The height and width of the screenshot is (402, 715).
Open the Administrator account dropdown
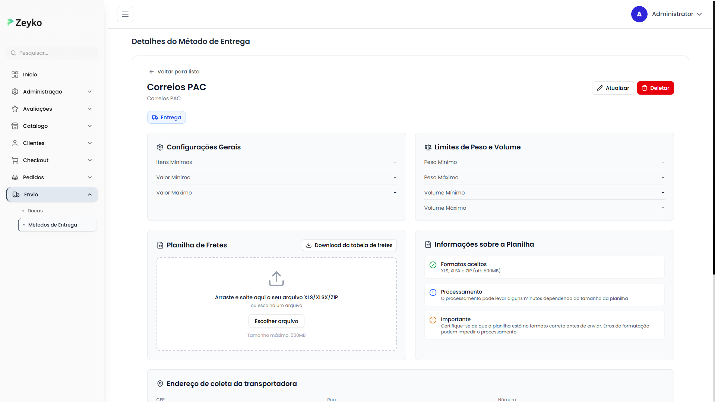[x=677, y=14]
